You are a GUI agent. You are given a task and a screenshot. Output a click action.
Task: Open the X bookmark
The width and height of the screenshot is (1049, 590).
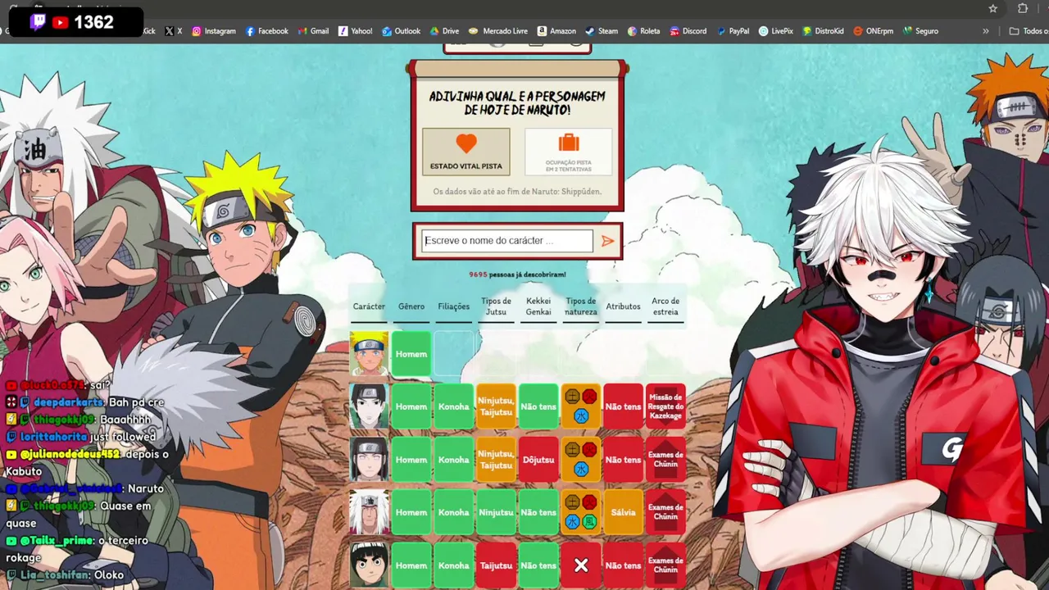174,31
